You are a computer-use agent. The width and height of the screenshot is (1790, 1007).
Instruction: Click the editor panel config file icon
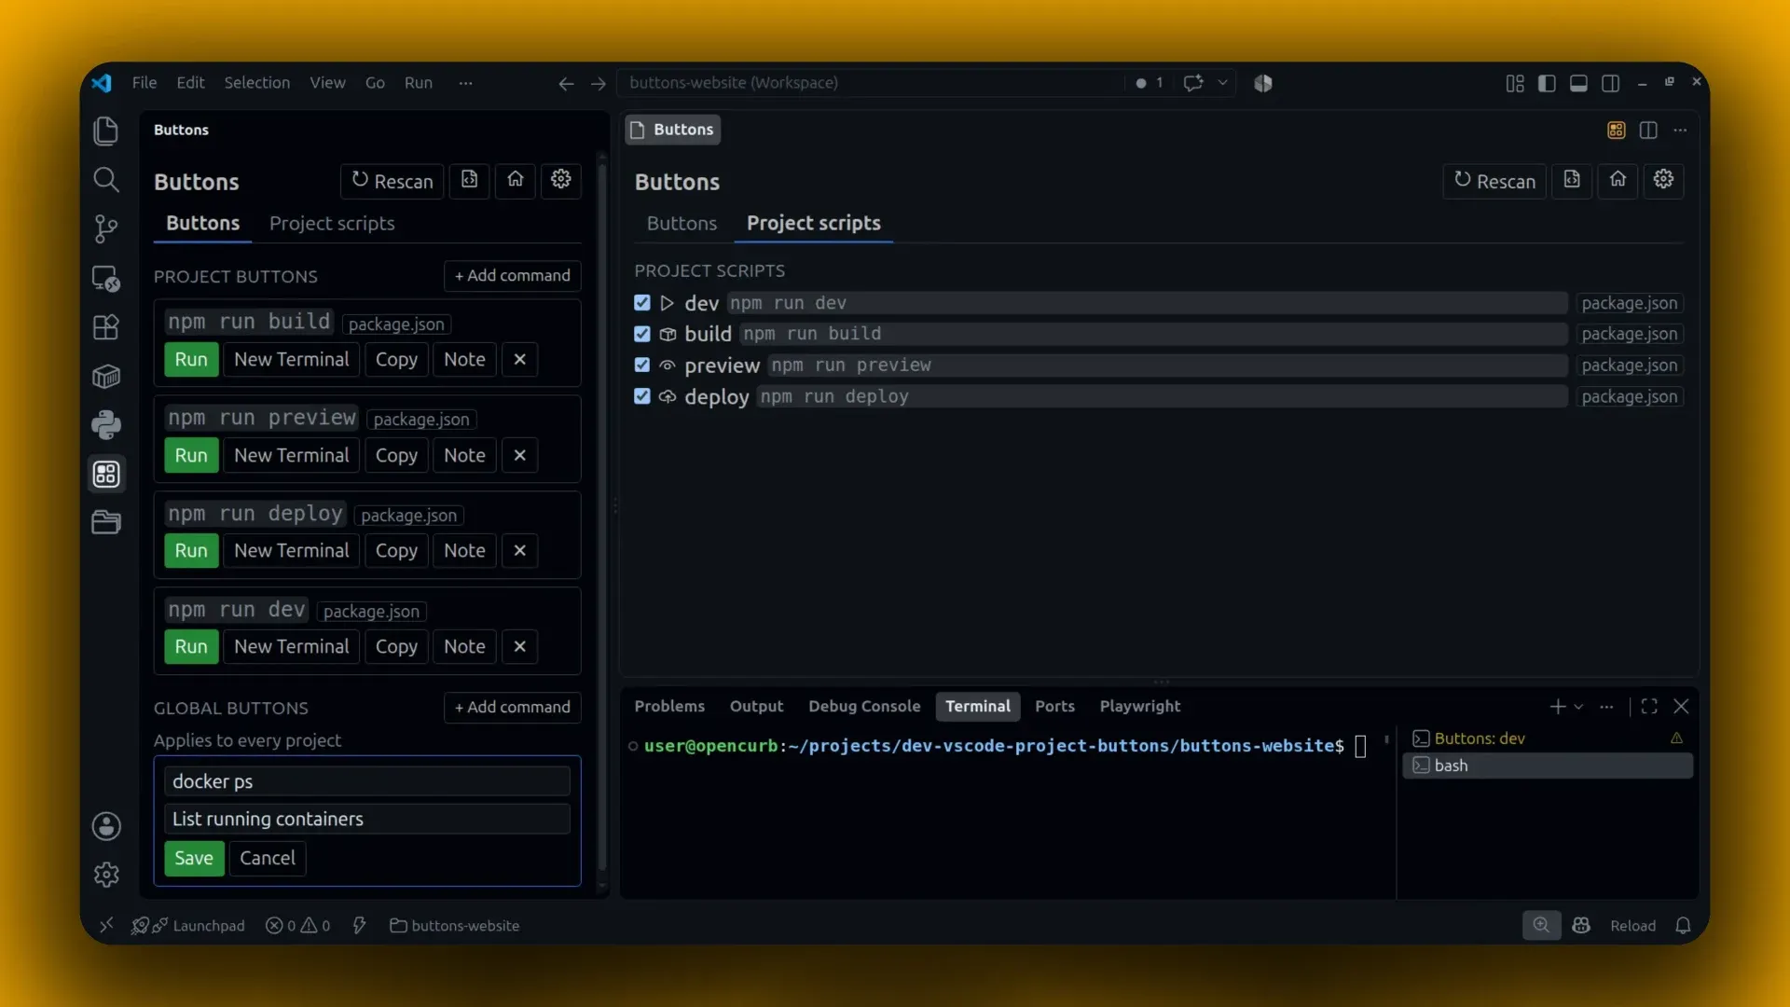[x=1572, y=180]
